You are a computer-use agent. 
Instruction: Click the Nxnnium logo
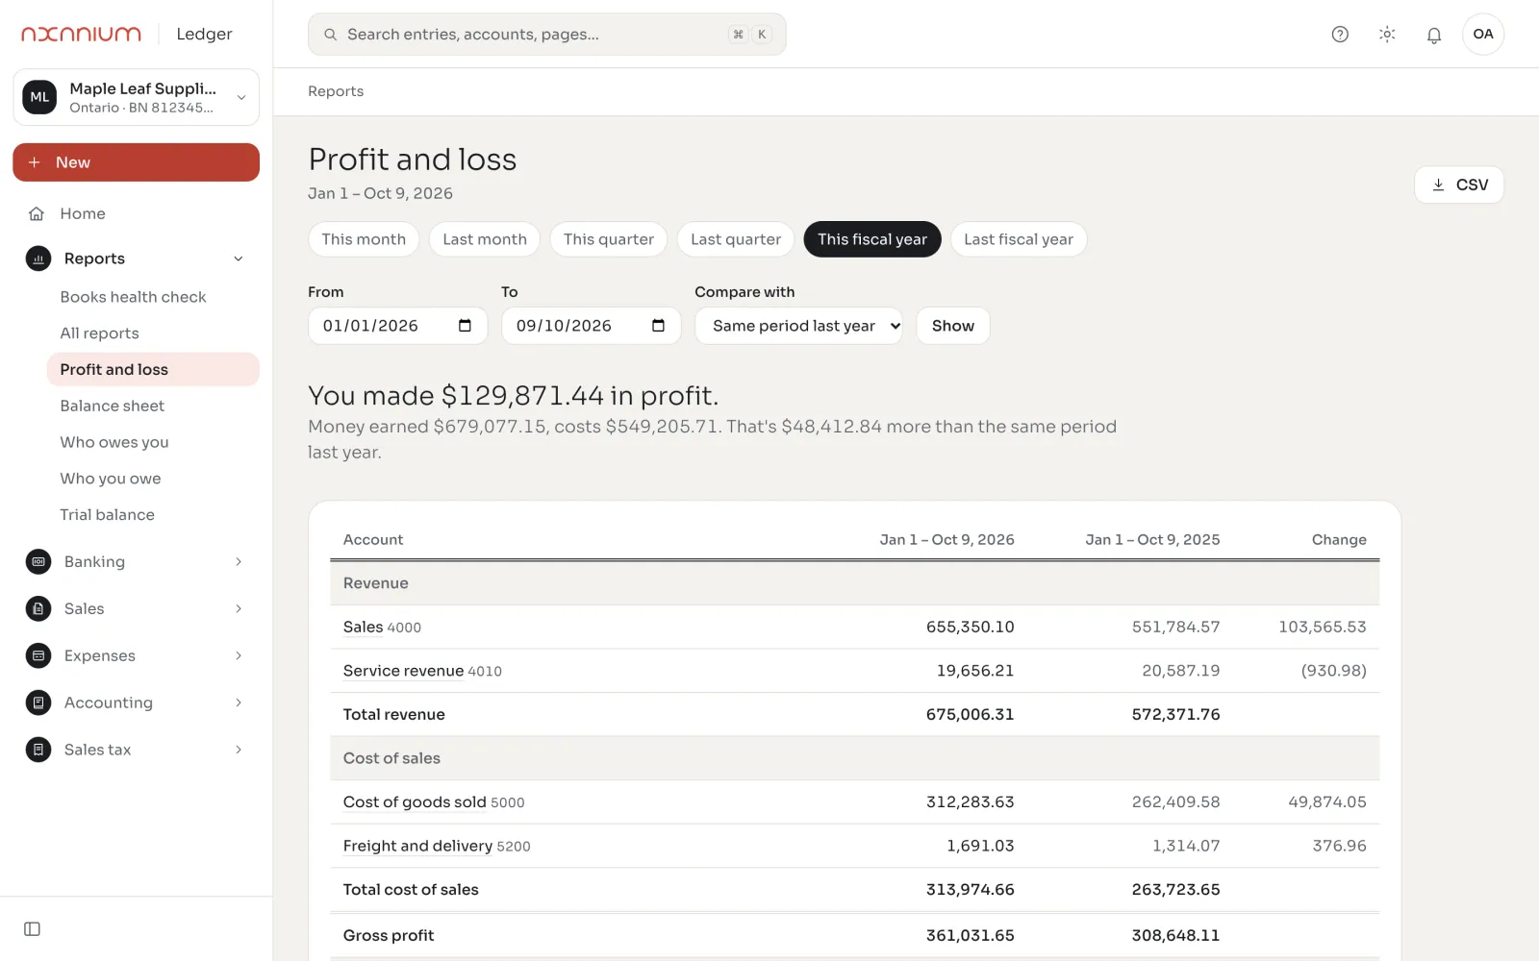(x=82, y=34)
